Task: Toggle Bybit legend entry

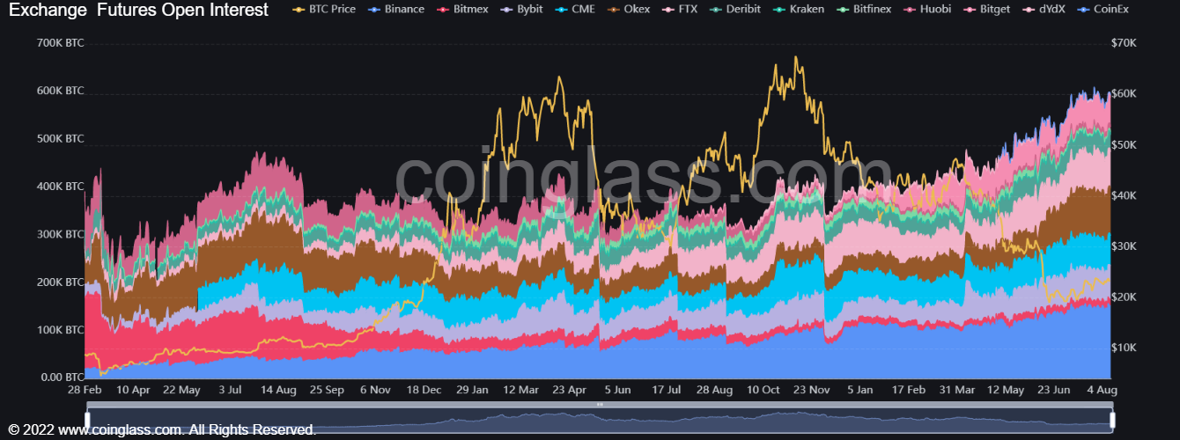Action: (520, 9)
